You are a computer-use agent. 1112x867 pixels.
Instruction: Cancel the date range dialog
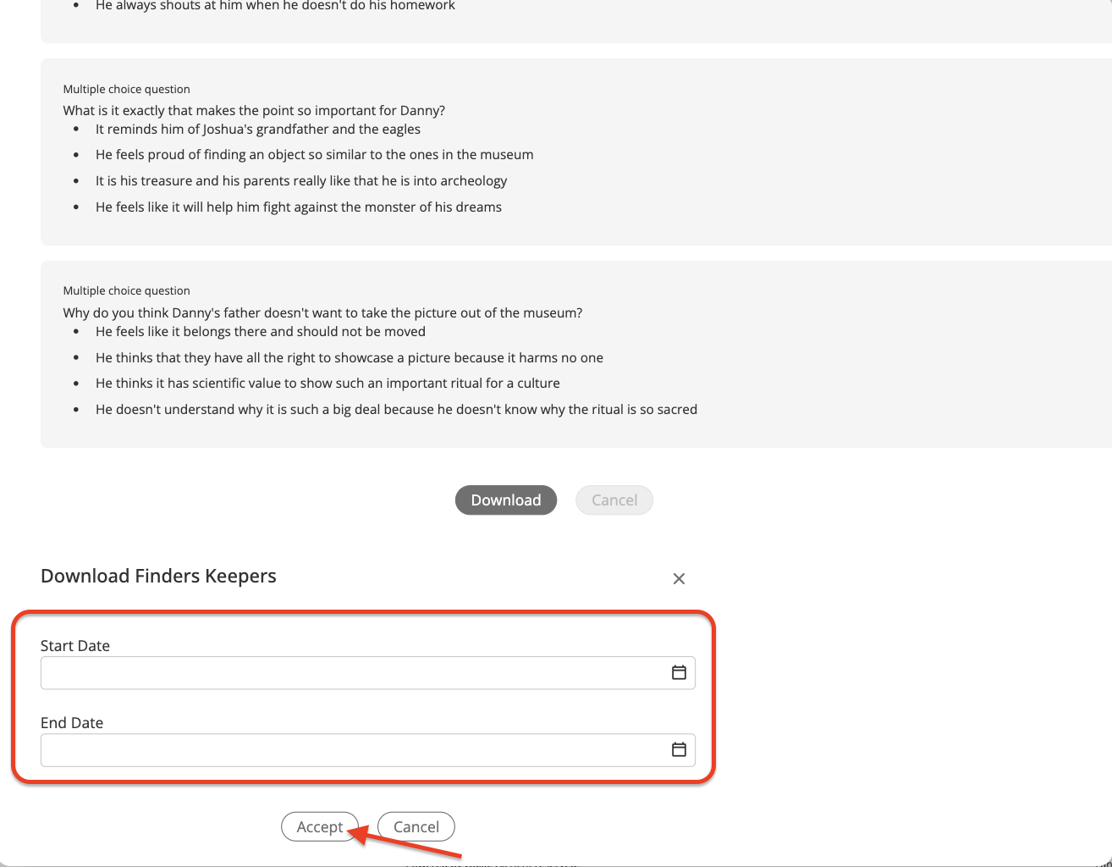(x=416, y=827)
